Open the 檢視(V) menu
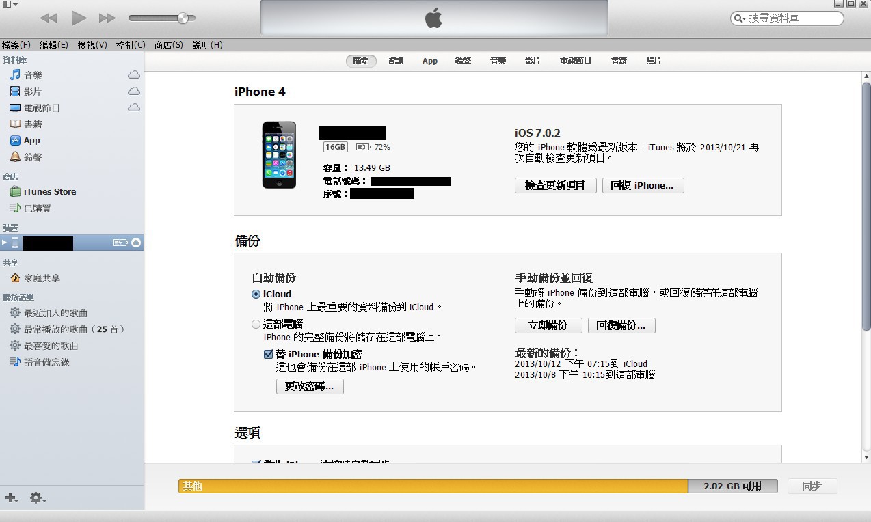 (92, 45)
